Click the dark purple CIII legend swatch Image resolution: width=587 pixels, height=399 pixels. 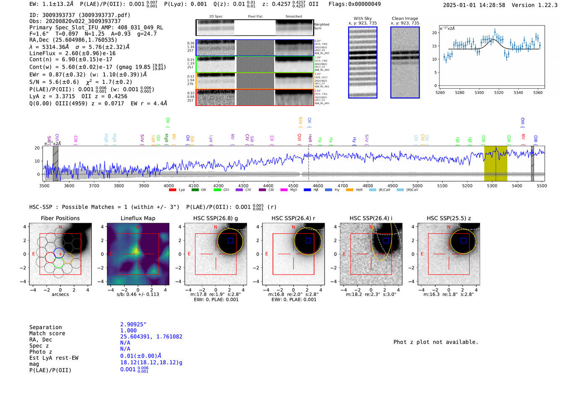[x=262, y=190]
